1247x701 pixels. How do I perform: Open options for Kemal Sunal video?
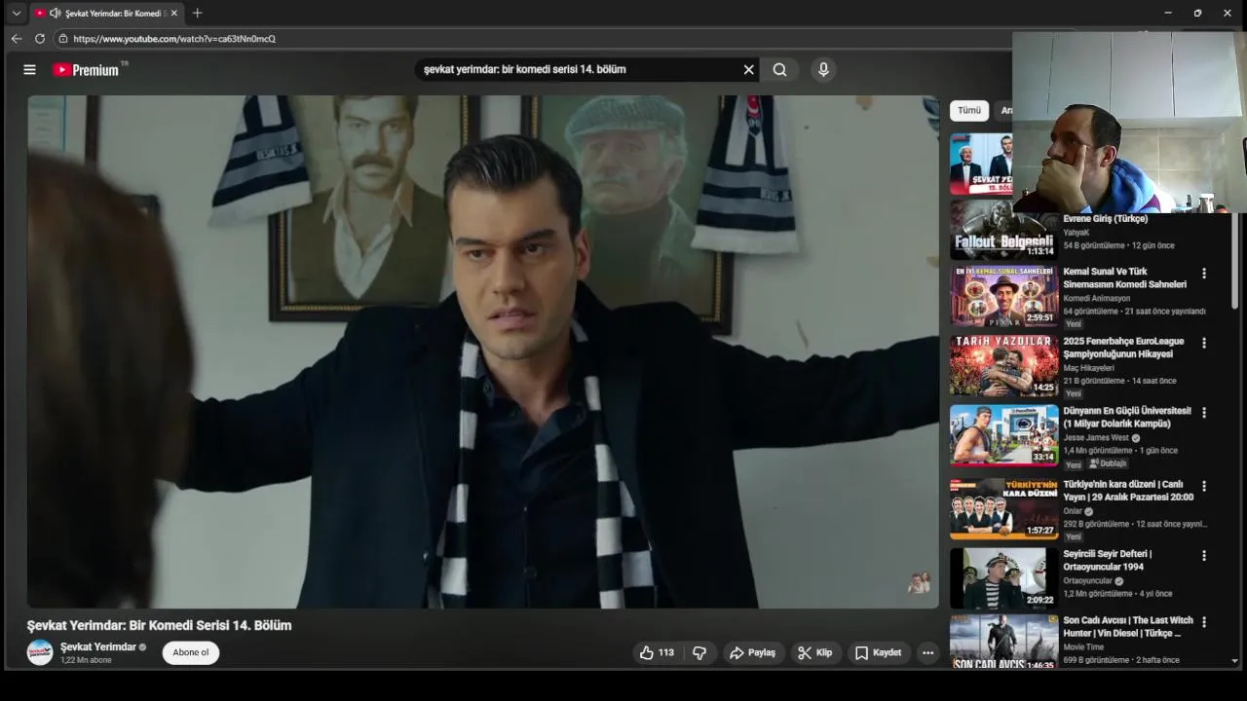pyautogui.click(x=1204, y=274)
